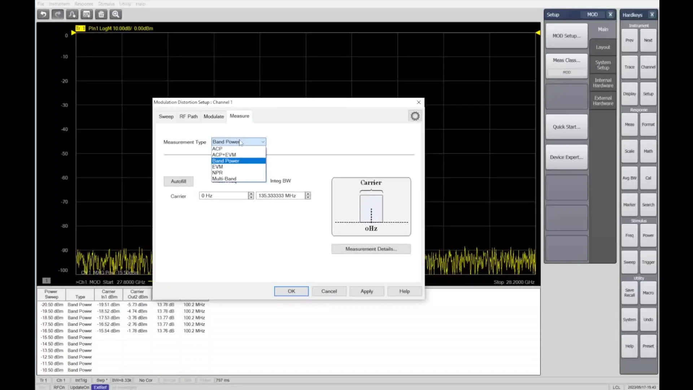Click the Autofill button

point(179,181)
